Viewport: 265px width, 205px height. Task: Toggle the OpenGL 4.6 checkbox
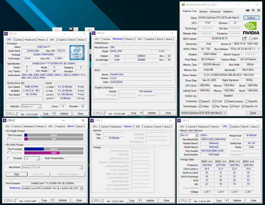pos(243,106)
